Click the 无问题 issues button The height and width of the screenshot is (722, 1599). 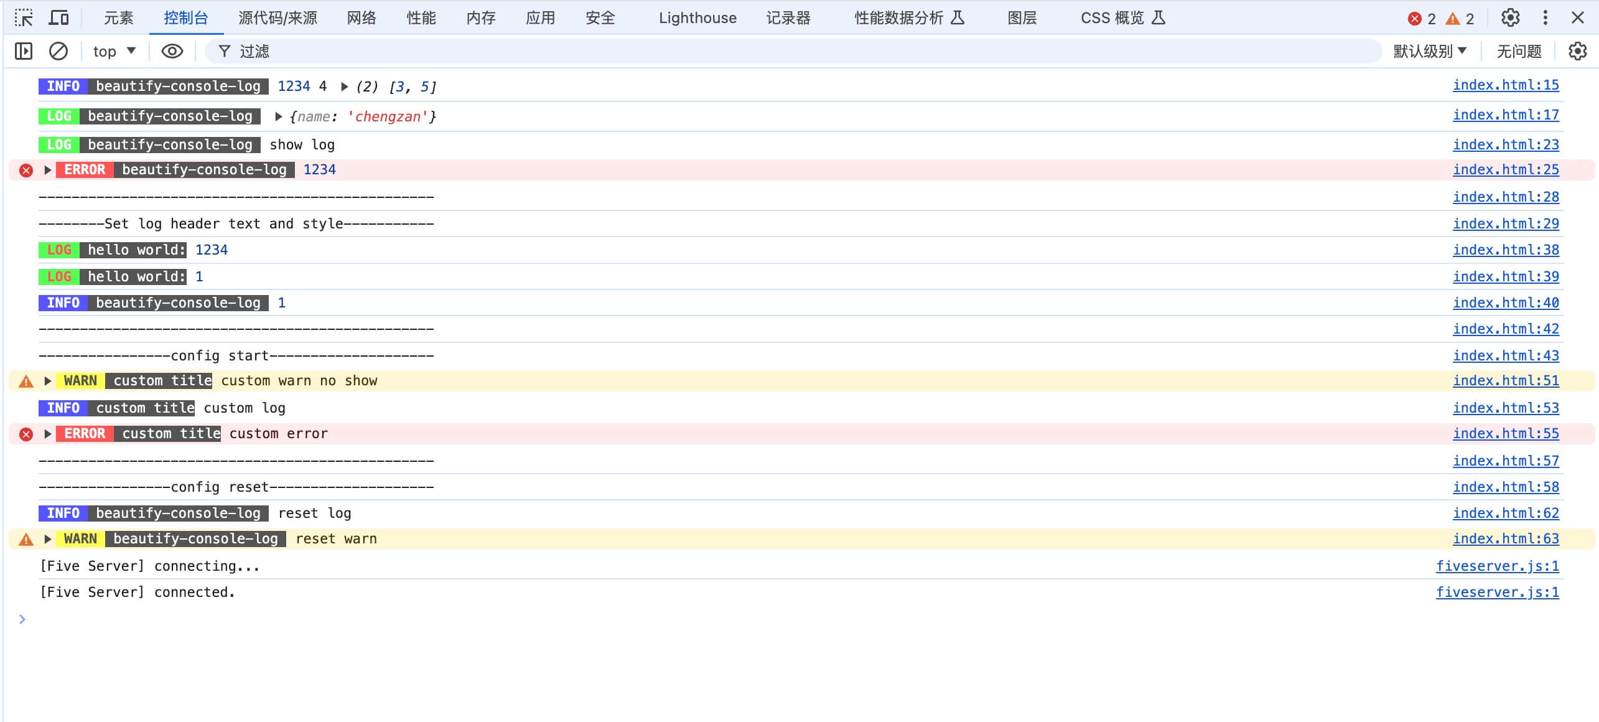coord(1519,51)
